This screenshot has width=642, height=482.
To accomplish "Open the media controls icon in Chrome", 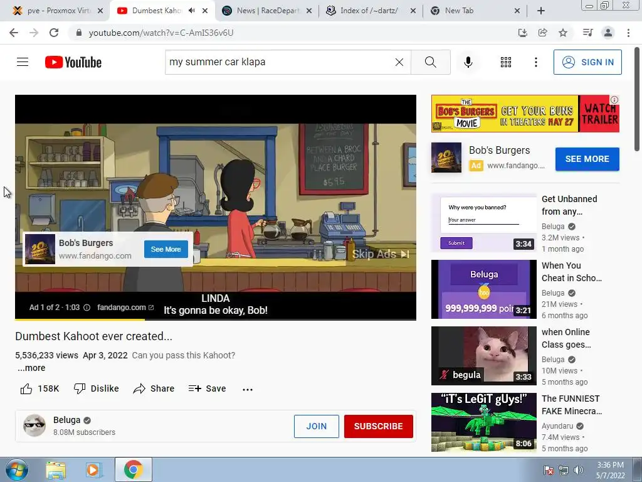I will coord(587,33).
